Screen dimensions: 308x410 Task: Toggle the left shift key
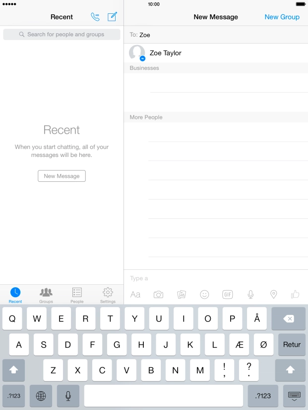(x=13, y=370)
